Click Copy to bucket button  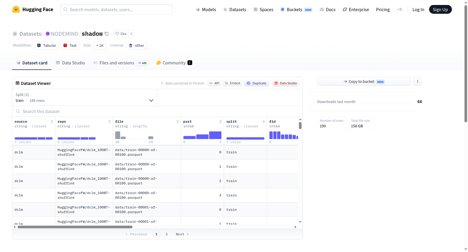[x=364, y=81]
